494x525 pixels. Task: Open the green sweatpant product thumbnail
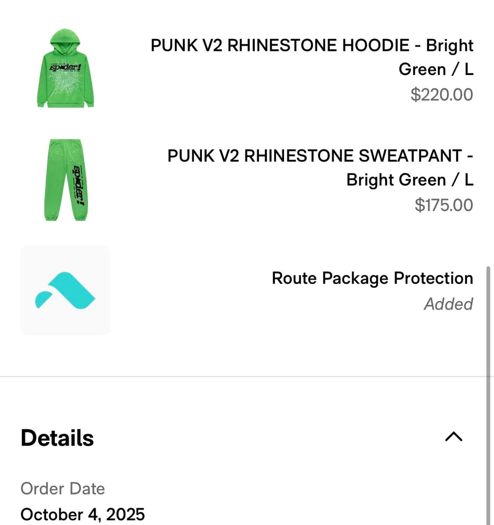[66, 180]
